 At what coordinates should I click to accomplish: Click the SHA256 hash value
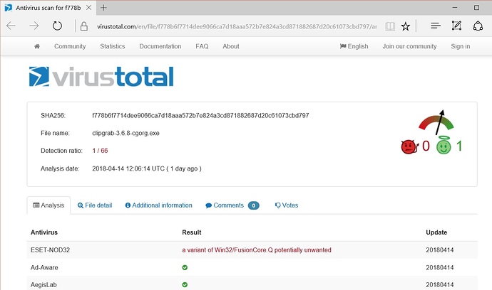click(x=200, y=115)
